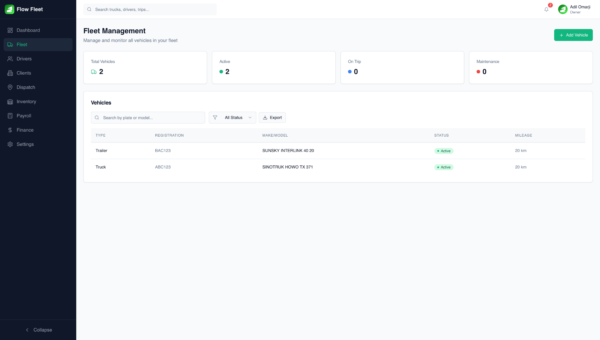This screenshot has height=340, width=600.
Task: Click the 20 km mileage in Trailer row
Action: click(x=521, y=151)
